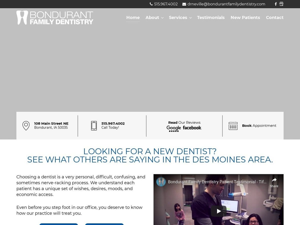Open the video title link on the player
The image size is (300, 225).
[x=217, y=182]
